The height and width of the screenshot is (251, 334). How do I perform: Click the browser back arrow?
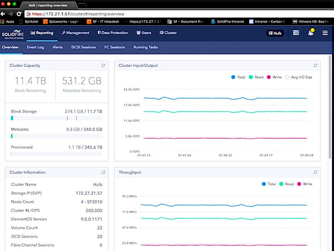tap(3, 14)
